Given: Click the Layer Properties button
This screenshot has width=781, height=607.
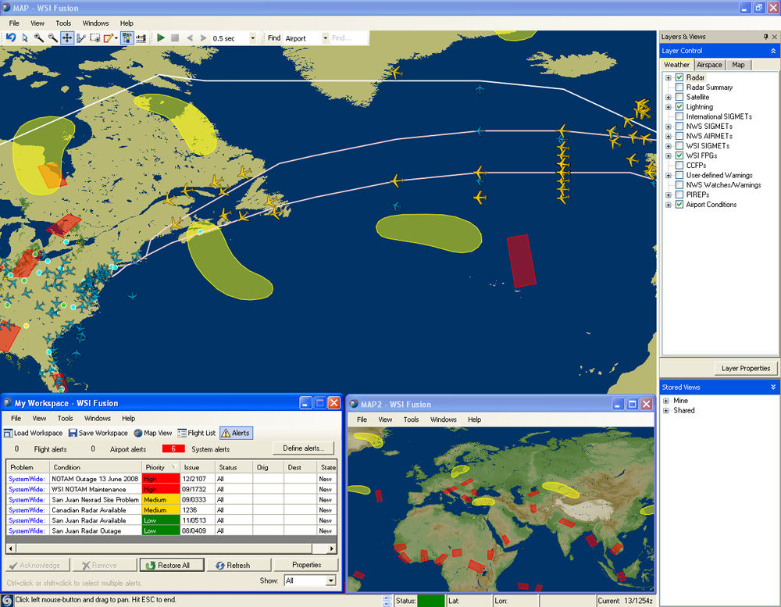Looking at the screenshot, I should pos(746,368).
